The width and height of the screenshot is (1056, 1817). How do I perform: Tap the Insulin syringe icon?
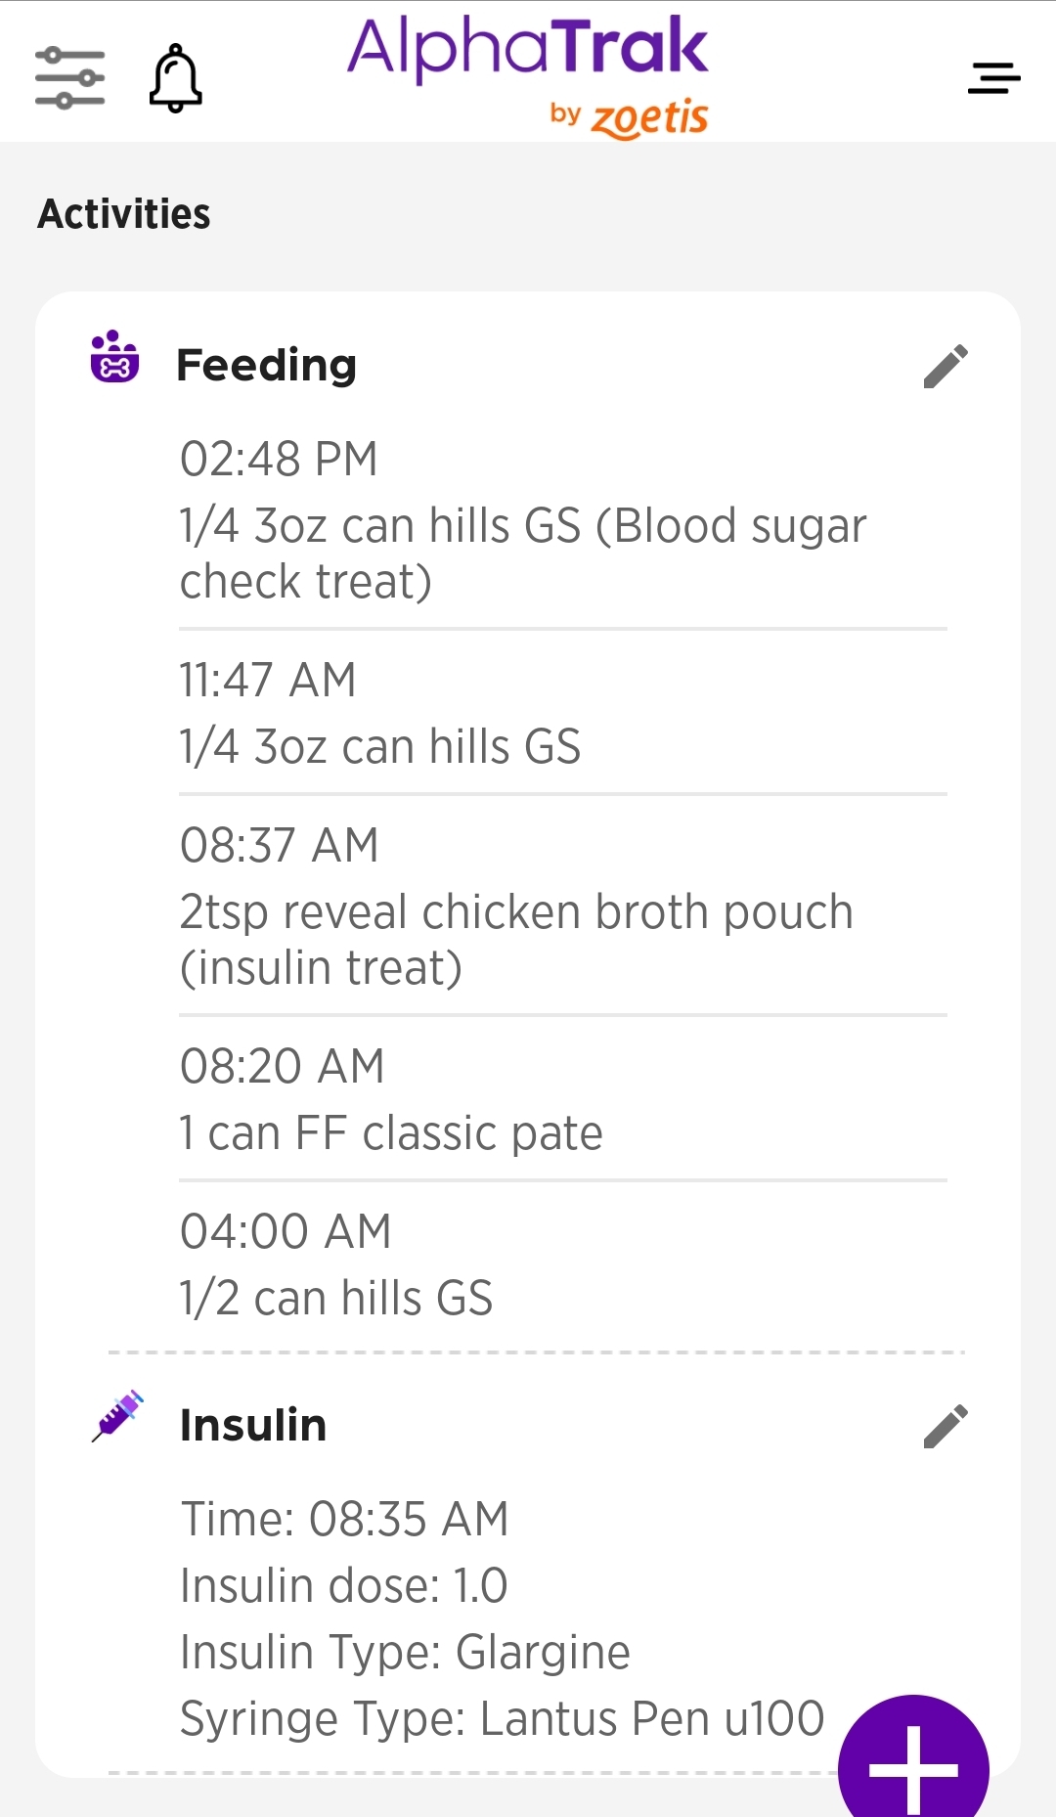tap(117, 1416)
